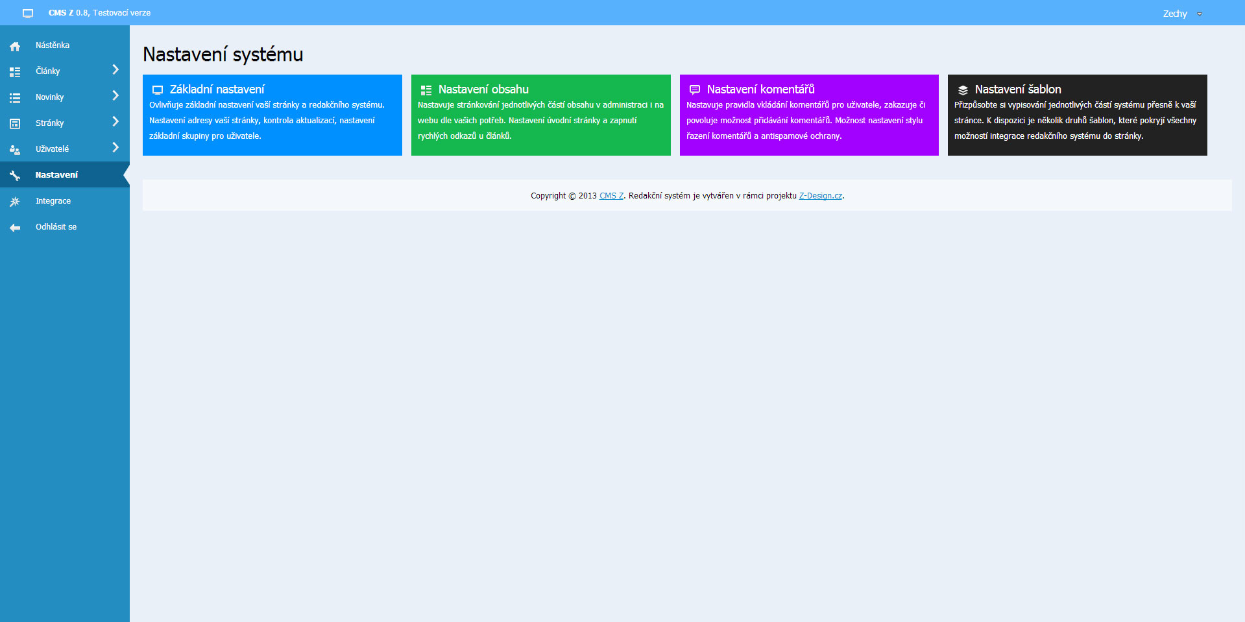Screen dimensions: 1245x622
Task: Click the Odhlásit se arrow icon
Action: click(15, 228)
